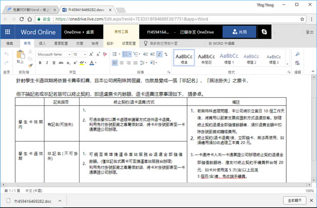This screenshot has width=317, height=208.
Task: Decrease paragraph indent
Action: (x=145, y=54)
